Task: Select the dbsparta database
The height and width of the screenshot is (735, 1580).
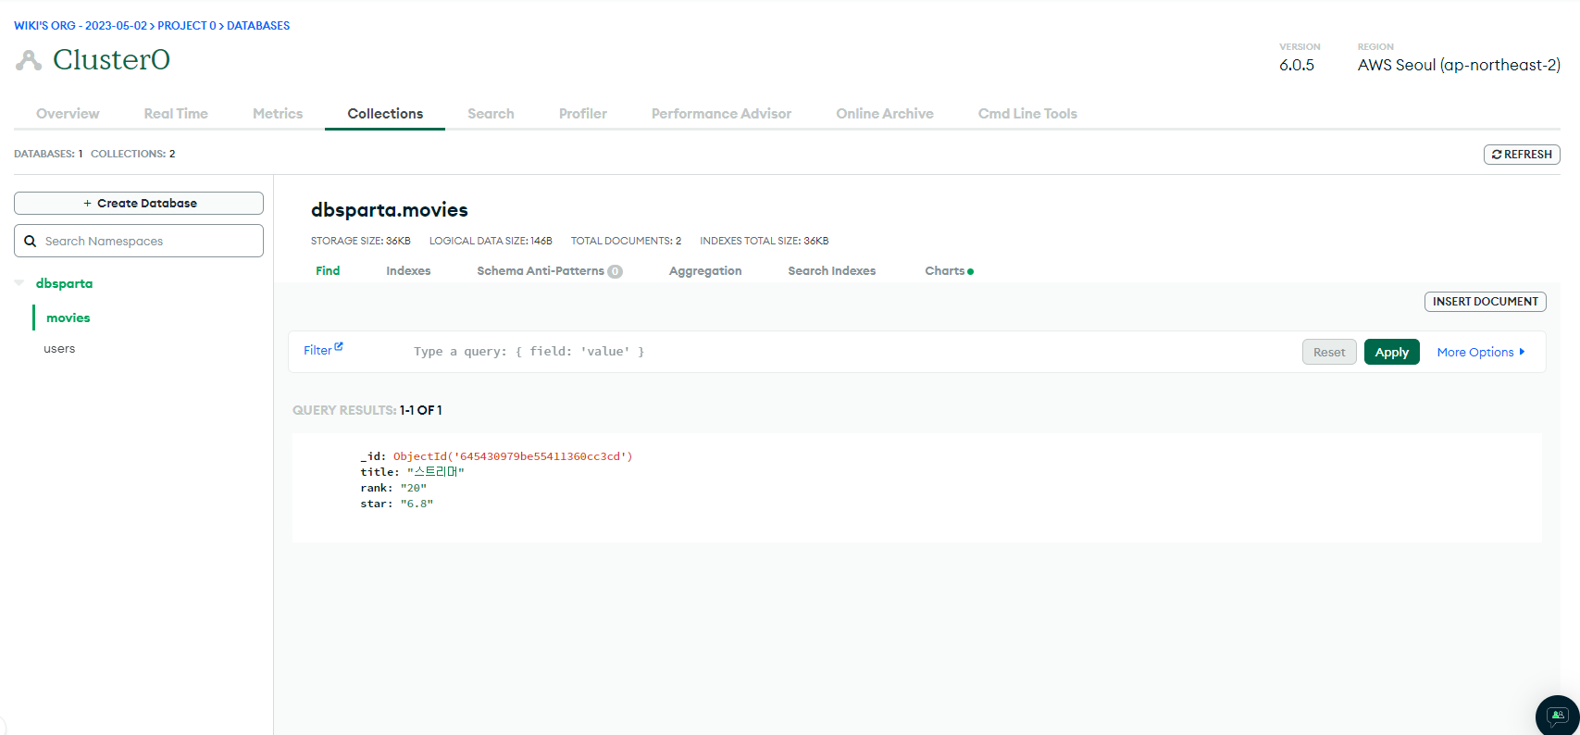Action: 64,283
